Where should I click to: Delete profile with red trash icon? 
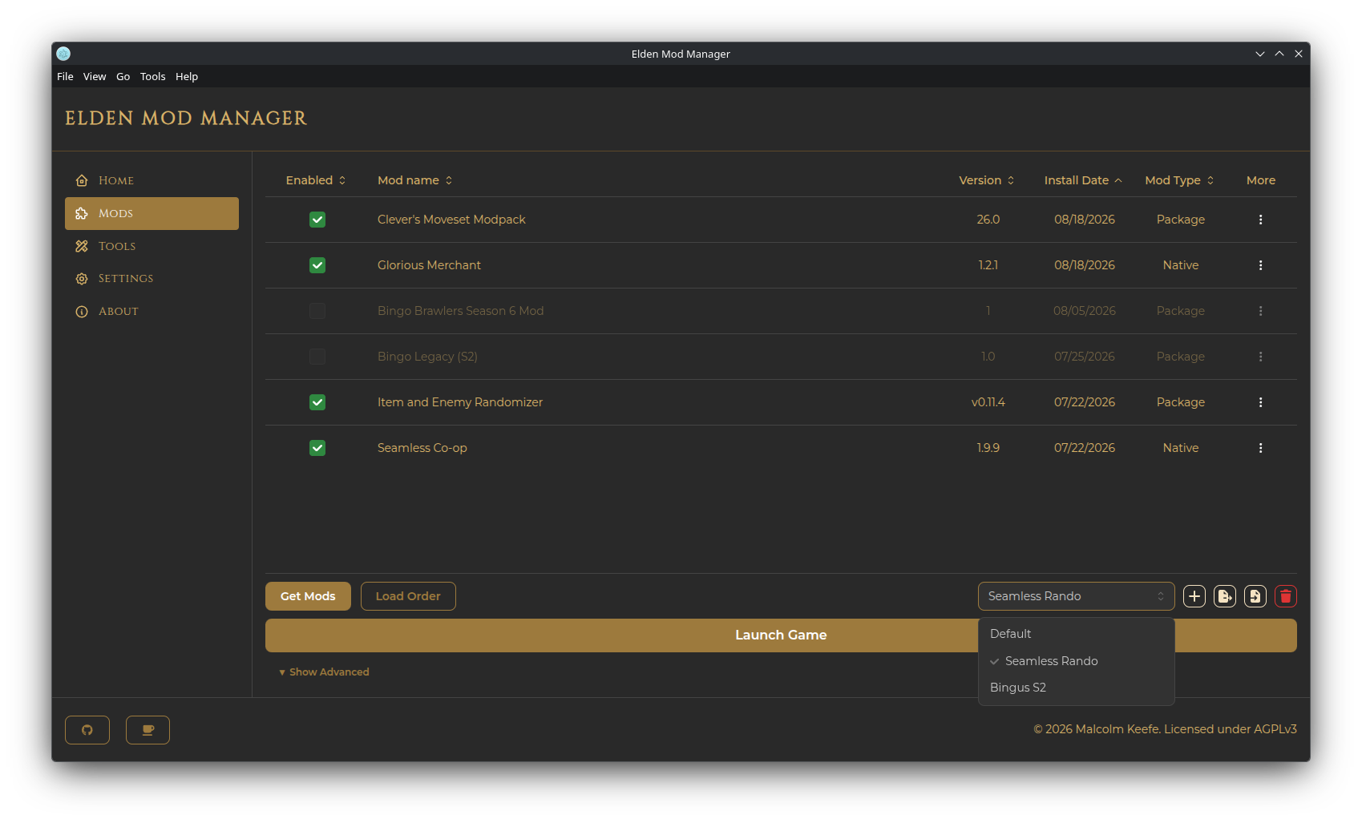pyautogui.click(x=1286, y=596)
